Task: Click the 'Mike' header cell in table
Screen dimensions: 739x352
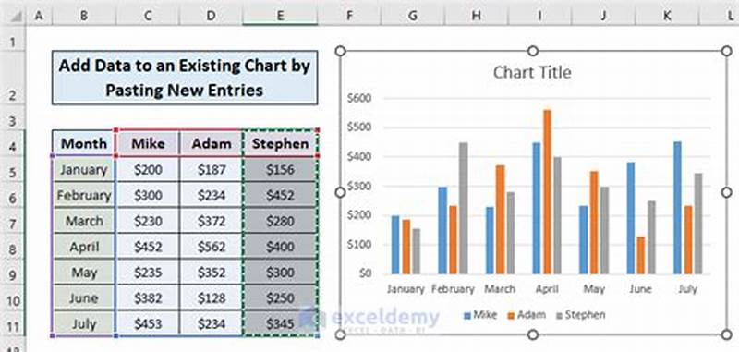Action: 148,143
